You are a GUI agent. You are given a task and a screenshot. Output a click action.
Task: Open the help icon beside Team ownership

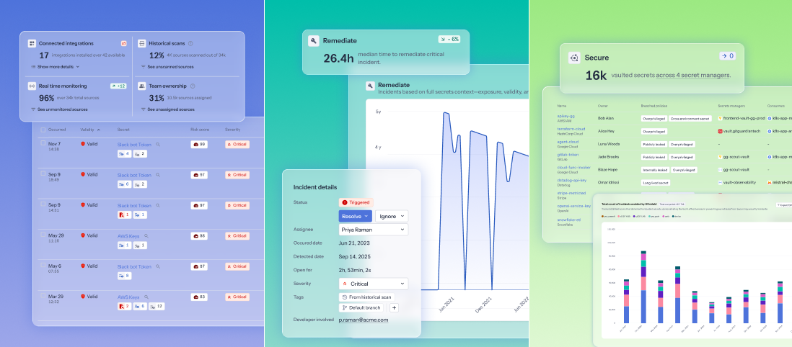[193, 86]
